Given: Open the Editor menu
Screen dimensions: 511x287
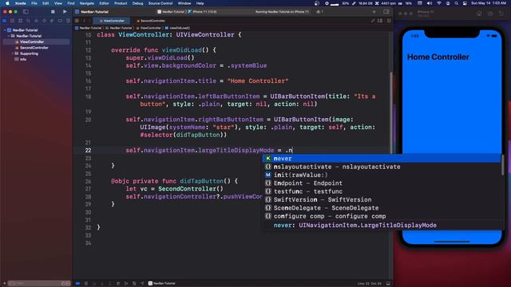Looking at the screenshot, I should click(x=104, y=3).
